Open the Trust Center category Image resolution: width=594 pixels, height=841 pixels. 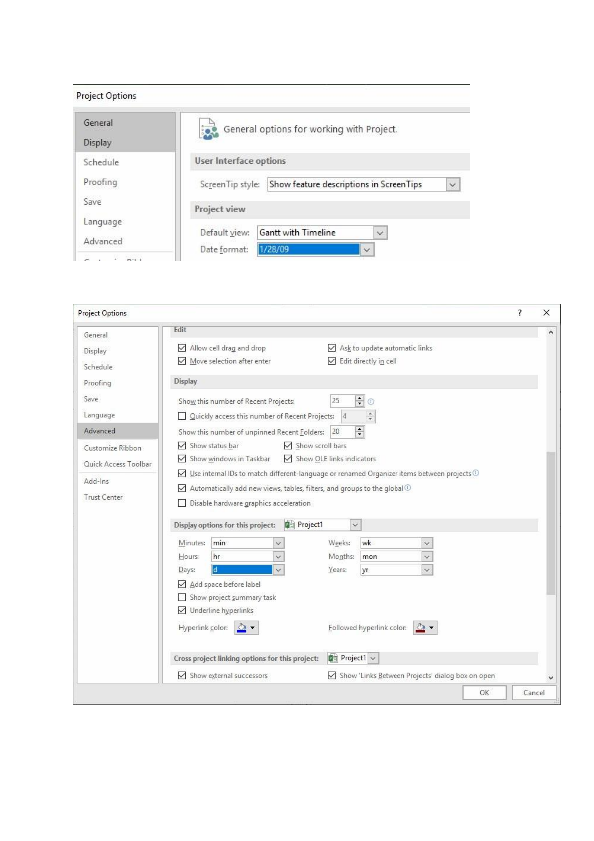tap(118, 497)
